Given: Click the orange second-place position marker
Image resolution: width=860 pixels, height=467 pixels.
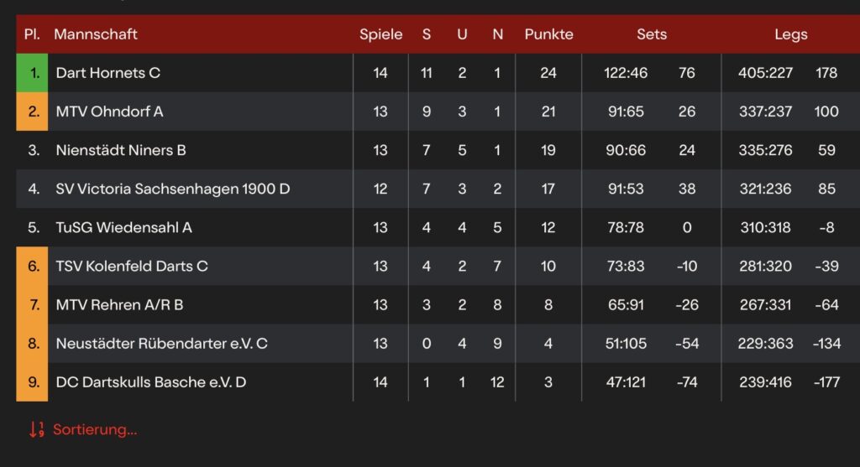Looking at the screenshot, I should point(33,112).
